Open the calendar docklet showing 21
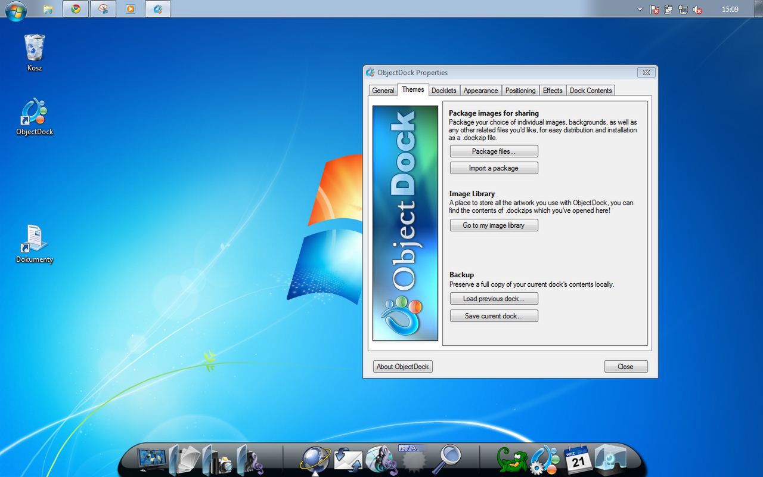 (x=578, y=460)
